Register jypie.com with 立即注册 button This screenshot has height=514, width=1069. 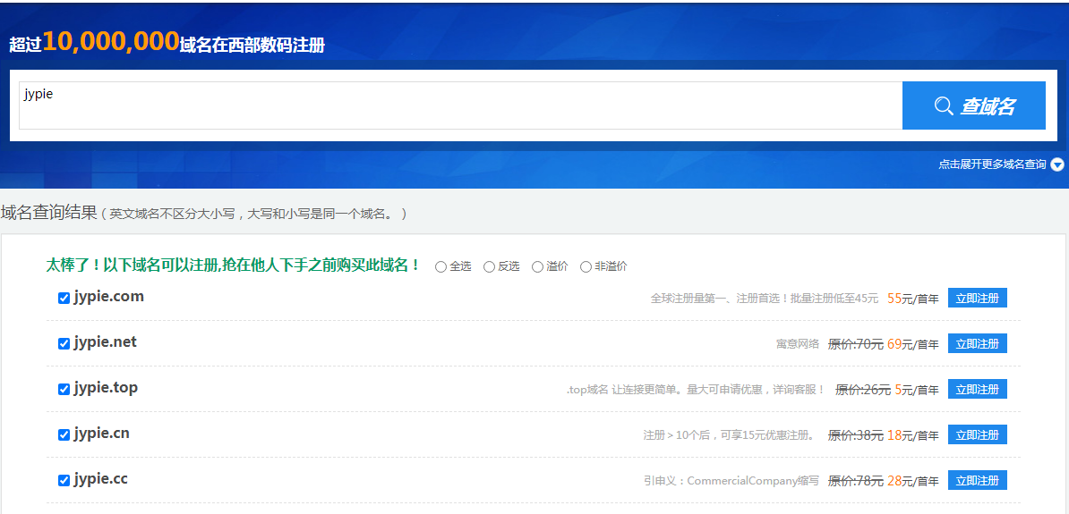(x=977, y=299)
